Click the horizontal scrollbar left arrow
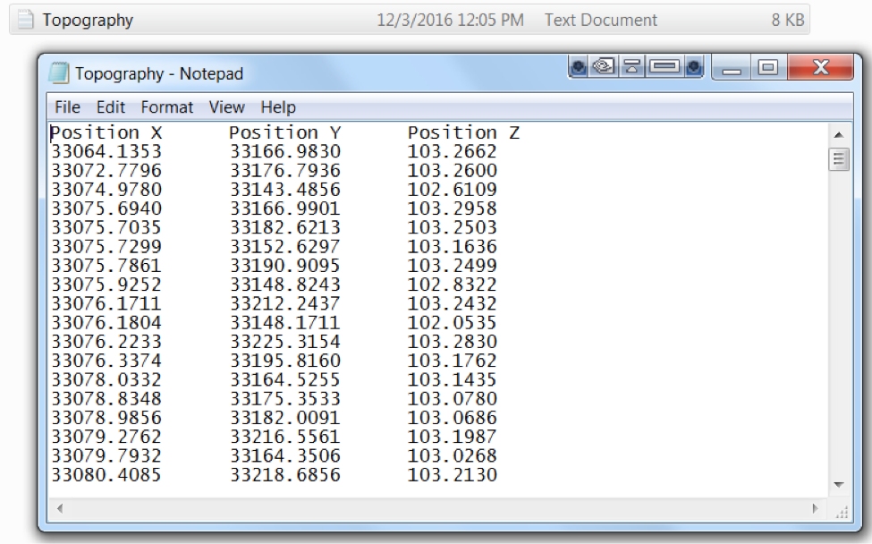 click(x=60, y=508)
